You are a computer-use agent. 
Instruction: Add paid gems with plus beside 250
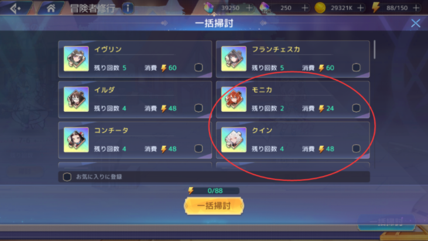point(304,8)
